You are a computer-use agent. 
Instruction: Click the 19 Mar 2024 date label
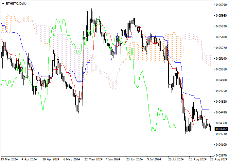coord(9,159)
